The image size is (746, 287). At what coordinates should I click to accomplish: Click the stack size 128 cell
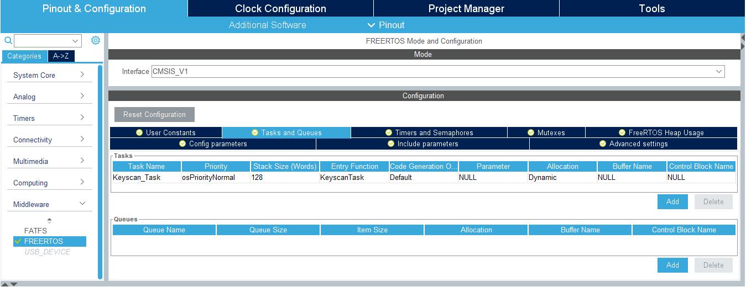pos(285,177)
